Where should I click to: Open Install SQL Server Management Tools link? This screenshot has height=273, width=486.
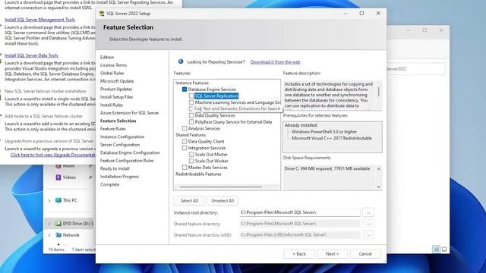click(x=39, y=20)
